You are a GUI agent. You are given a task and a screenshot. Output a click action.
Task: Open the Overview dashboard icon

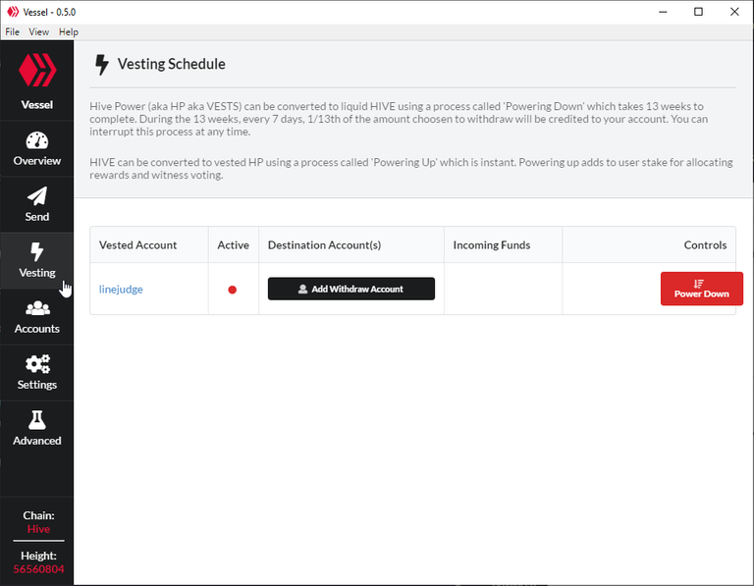coord(37,140)
